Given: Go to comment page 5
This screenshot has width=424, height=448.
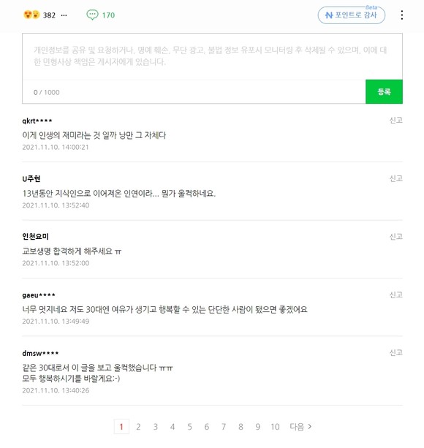Looking at the screenshot, I should coord(190,427).
